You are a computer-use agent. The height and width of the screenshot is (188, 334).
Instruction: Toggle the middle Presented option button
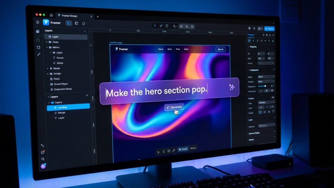[x=266, y=91]
